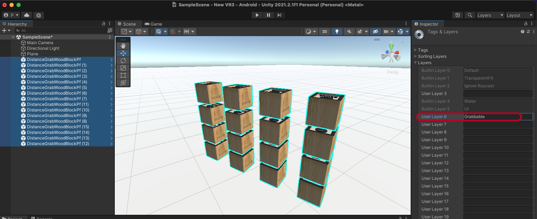Select the Inspector tab

[428, 24]
